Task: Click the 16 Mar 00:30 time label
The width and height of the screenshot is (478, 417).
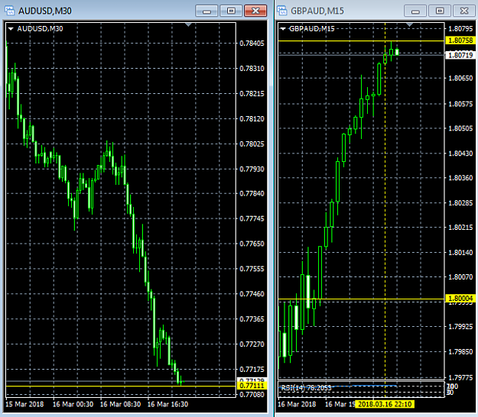Action: click(73, 404)
